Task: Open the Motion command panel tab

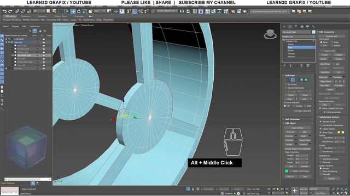Action: [x=302, y=27]
